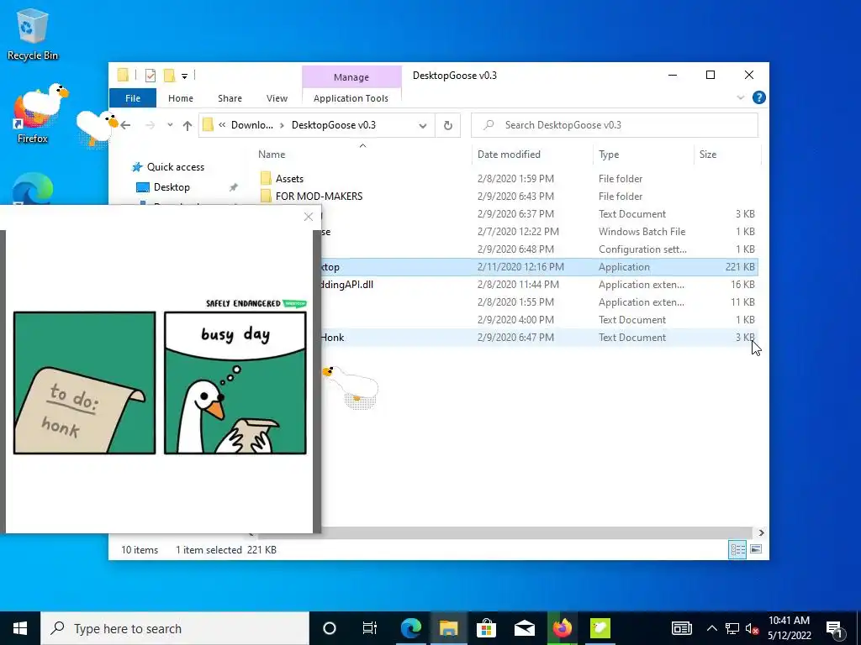Open Explorer Help question mark icon
This screenshot has height=645, width=861.
(x=759, y=97)
